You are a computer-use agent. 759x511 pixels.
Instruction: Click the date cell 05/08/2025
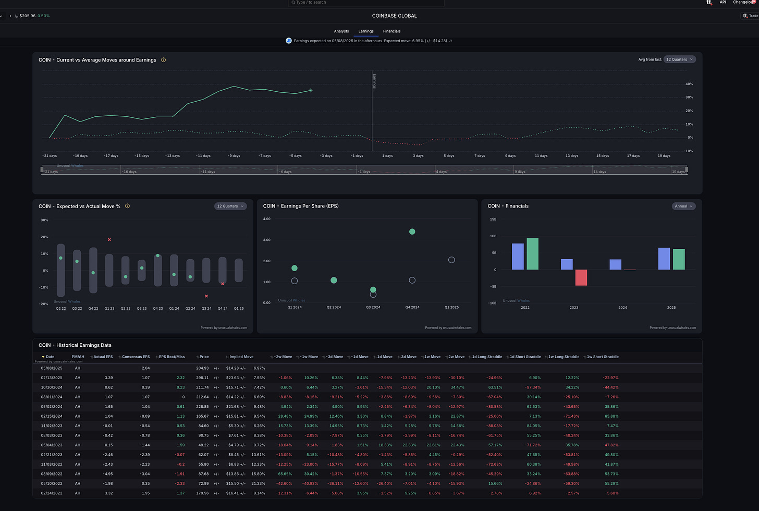[x=52, y=368]
